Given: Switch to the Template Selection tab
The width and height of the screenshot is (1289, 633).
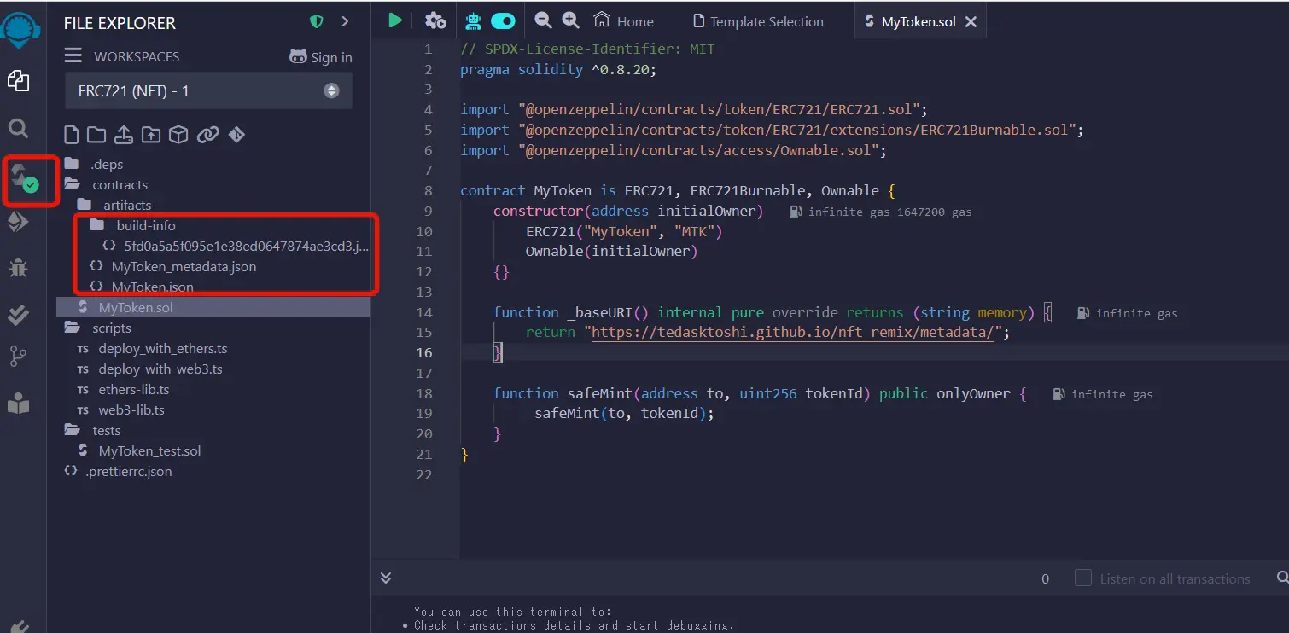Looking at the screenshot, I should [x=759, y=21].
